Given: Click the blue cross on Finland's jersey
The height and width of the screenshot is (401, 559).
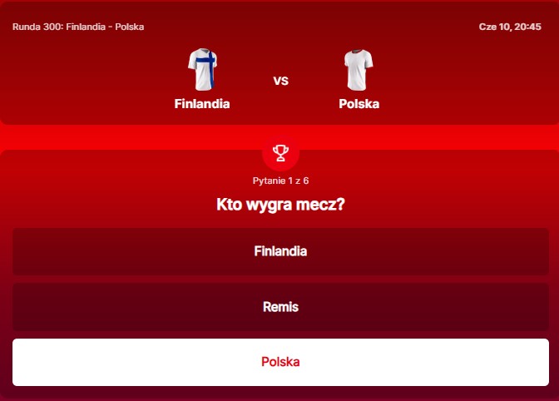Looking at the screenshot, I should pos(211,67).
